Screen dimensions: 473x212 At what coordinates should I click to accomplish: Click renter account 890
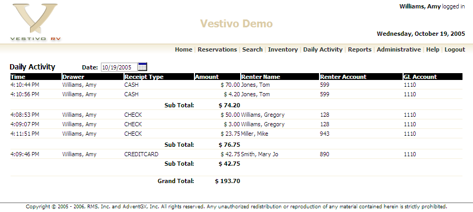[325, 154]
